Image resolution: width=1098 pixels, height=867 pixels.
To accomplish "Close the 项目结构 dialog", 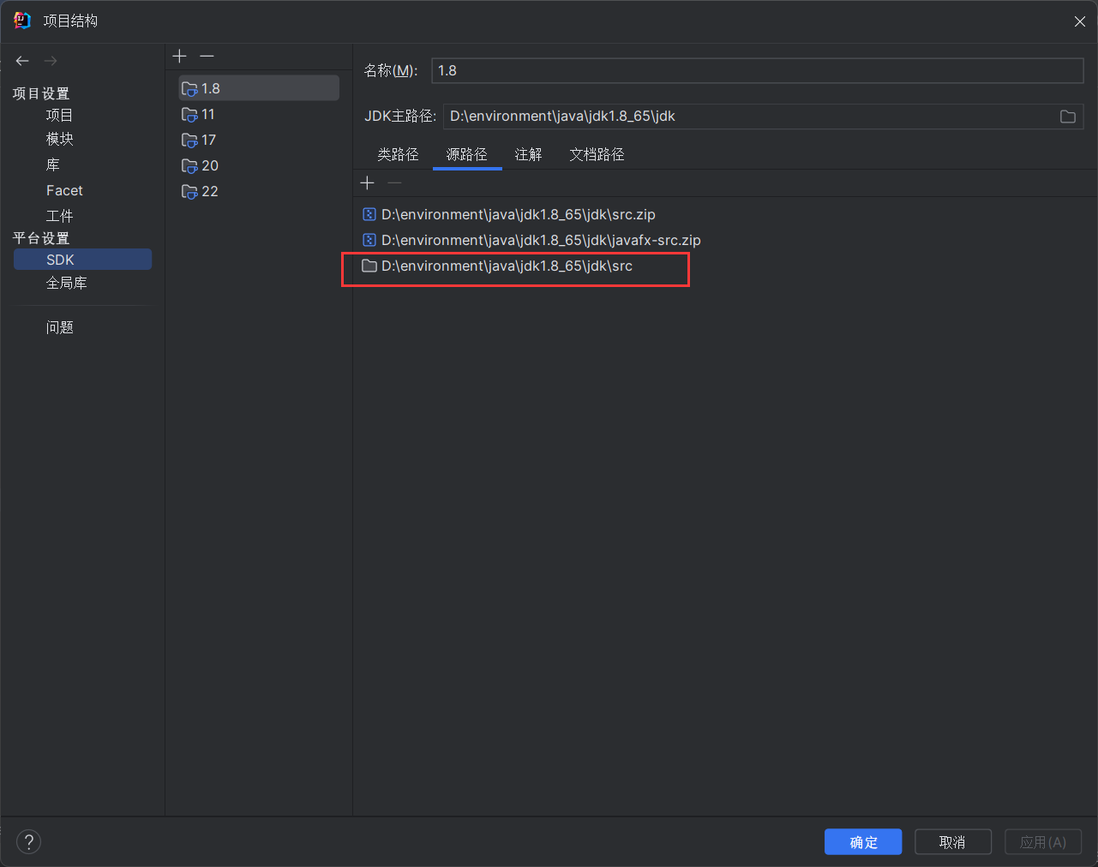I will coord(1079,21).
